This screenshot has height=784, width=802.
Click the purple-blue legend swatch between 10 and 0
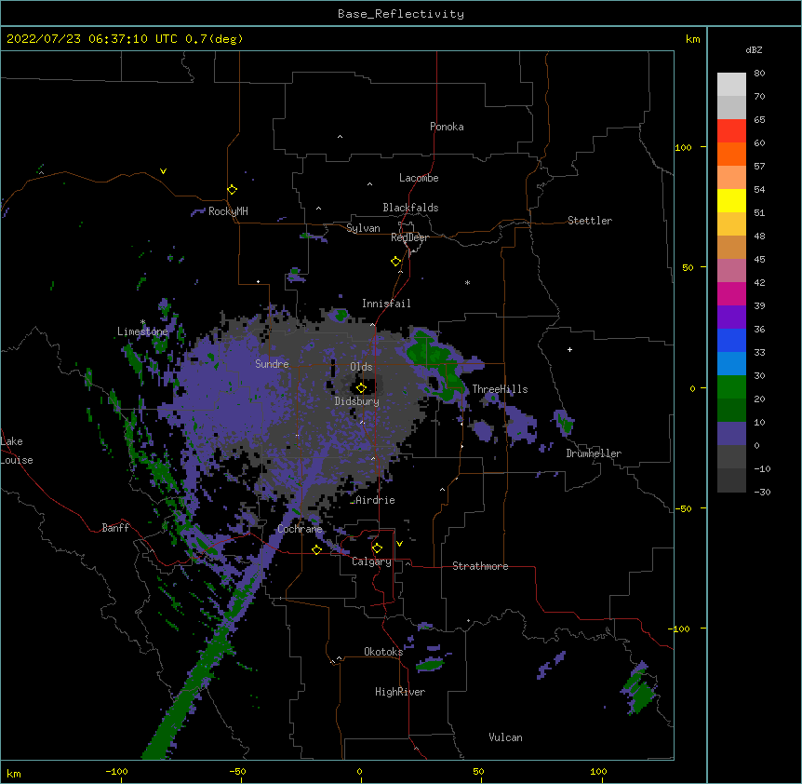point(731,434)
